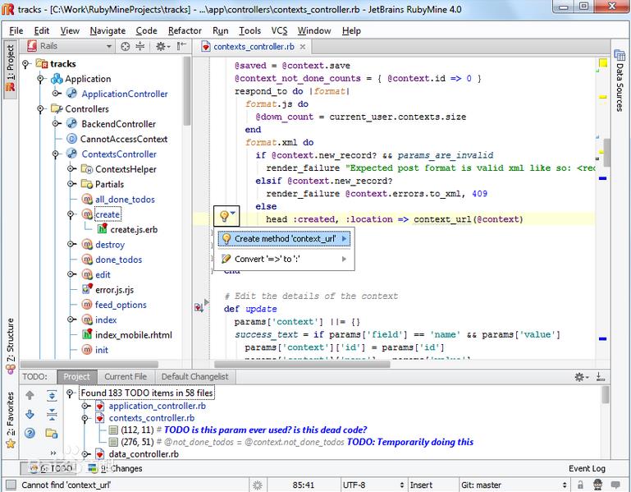Screen dimensions: 631x492
Task: Click expand all icon in TODO panel
Action: click(x=51, y=396)
